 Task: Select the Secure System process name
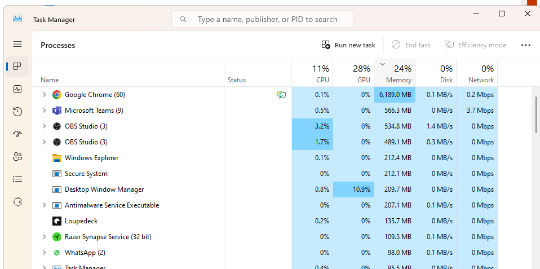86,174
